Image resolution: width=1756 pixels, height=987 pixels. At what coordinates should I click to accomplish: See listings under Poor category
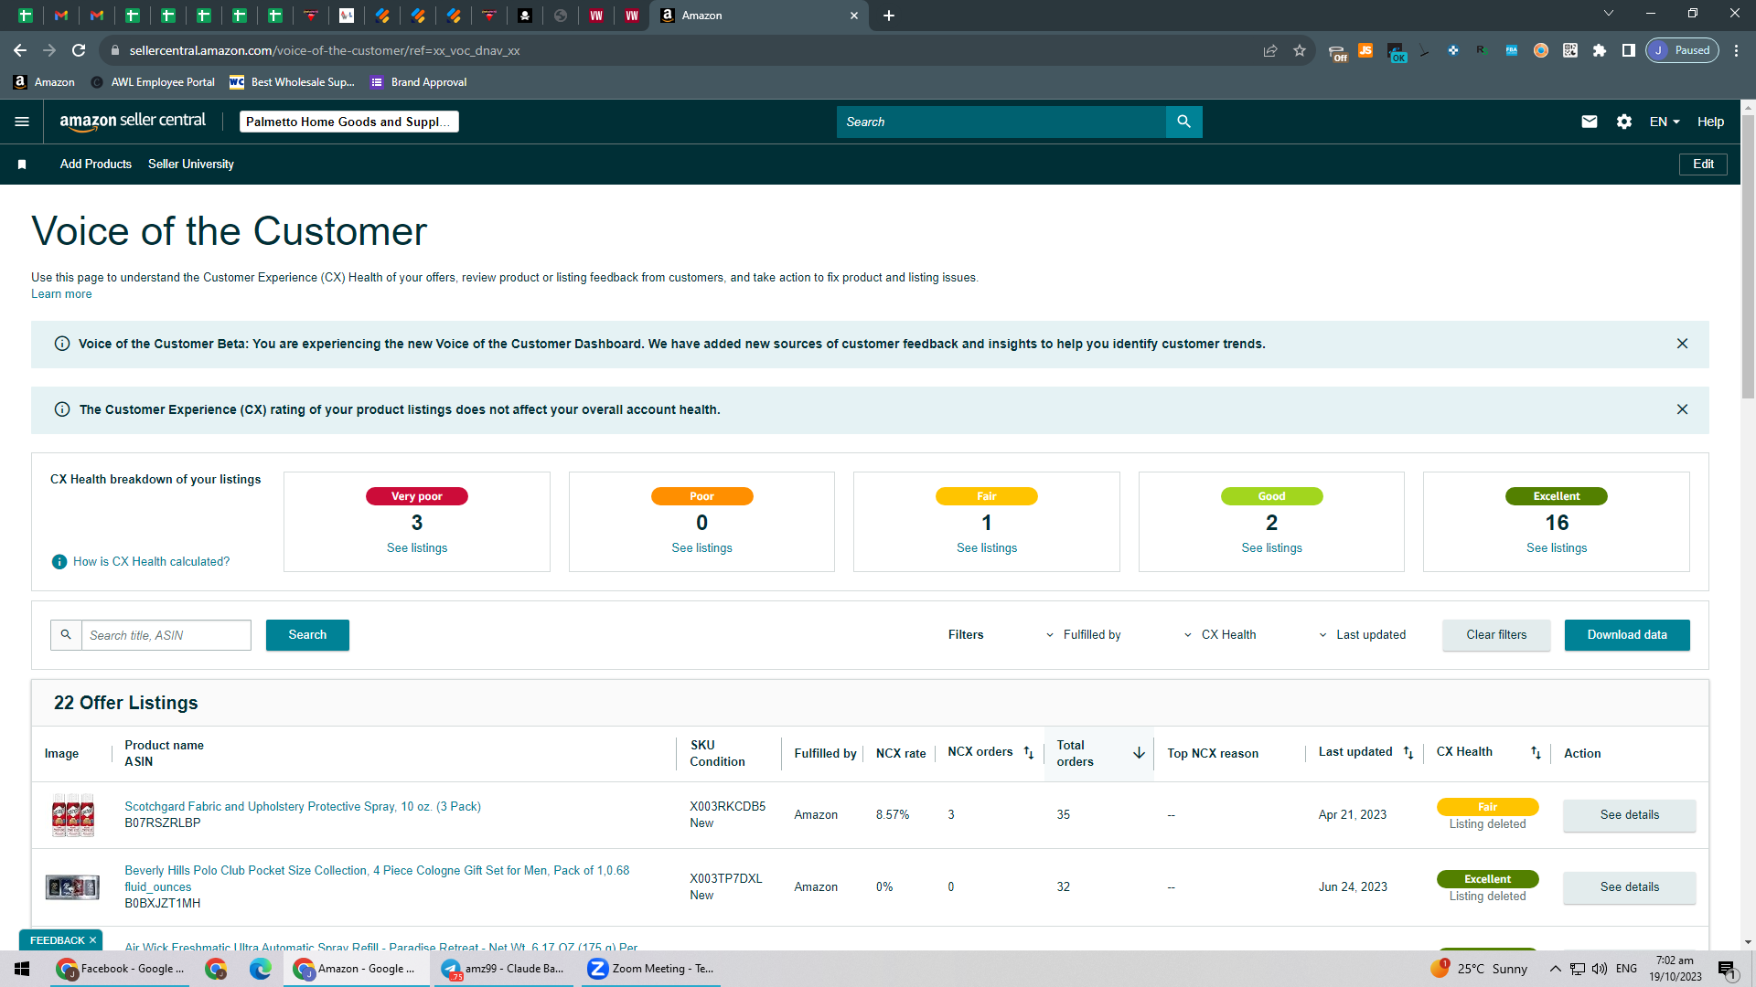pyautogui.click(x=701, y=548)
